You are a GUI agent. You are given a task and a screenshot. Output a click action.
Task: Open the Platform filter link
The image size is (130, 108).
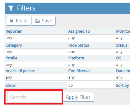[76, 58]
